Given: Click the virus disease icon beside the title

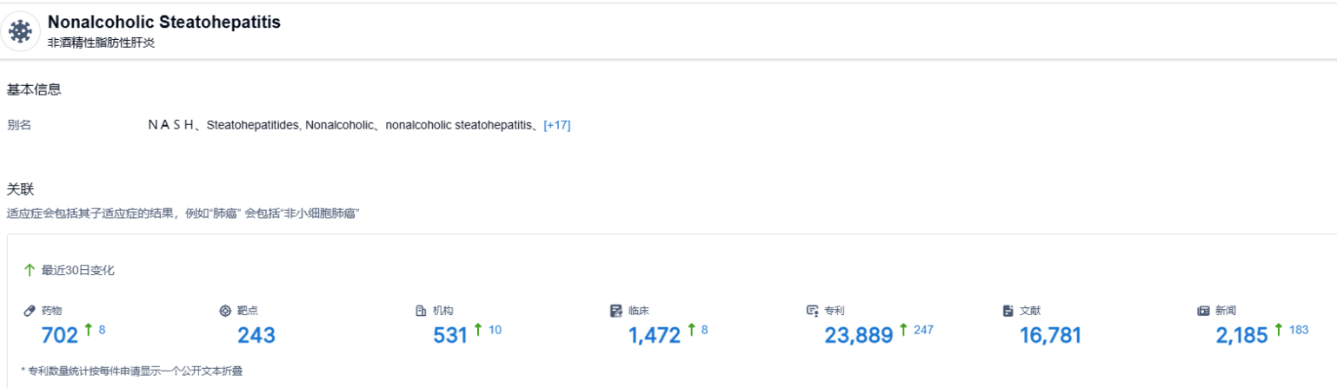Looking at the screenshot, I should click(19, 30).
